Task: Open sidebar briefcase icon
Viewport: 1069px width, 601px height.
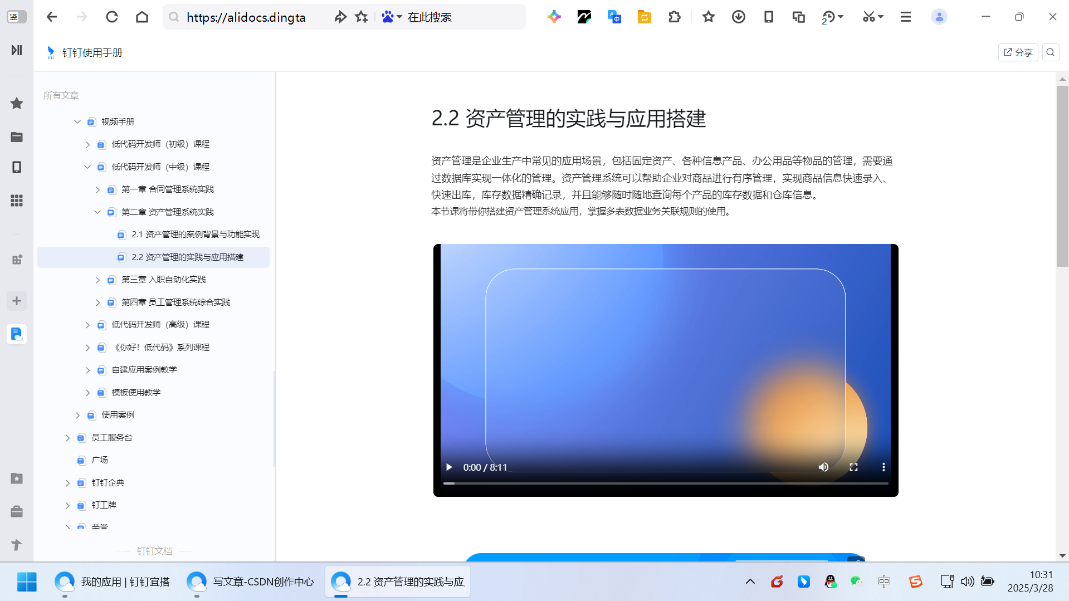Action: pyautogui.click(x=17, y=511)
